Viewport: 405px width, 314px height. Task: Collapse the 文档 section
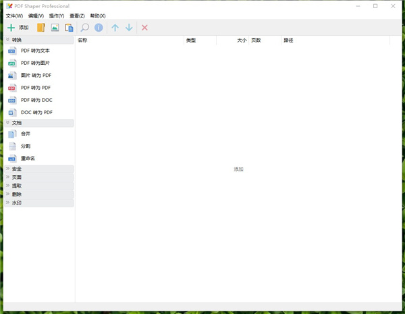39,123
